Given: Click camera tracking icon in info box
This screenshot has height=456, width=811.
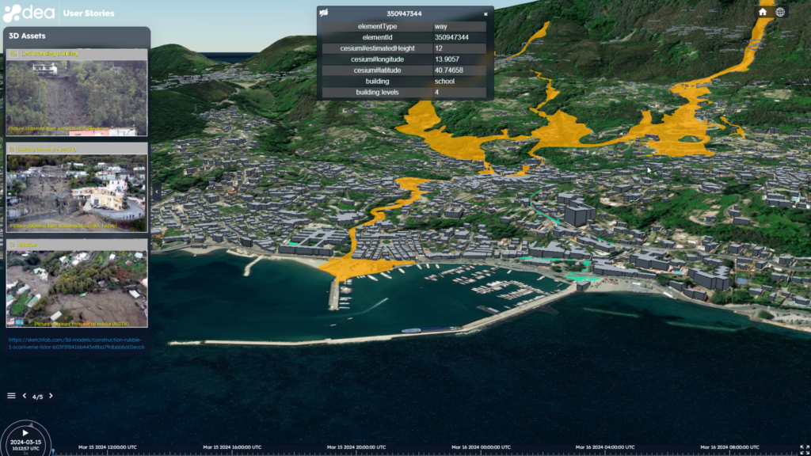Looking at the screenshot, I should (x=324, y=13).
